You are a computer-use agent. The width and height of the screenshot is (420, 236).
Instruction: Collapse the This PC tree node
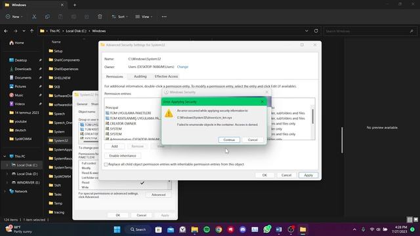point(5,156)
